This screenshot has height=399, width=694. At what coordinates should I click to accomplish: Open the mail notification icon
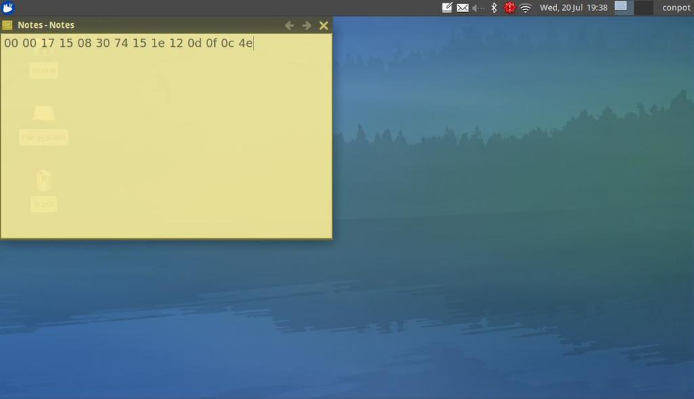click(x=462, y=8)
